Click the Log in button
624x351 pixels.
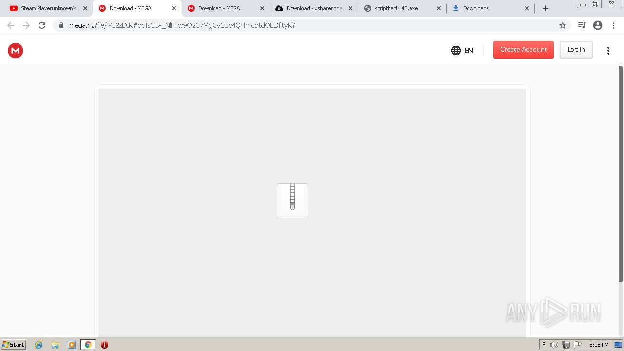(576, 50)
